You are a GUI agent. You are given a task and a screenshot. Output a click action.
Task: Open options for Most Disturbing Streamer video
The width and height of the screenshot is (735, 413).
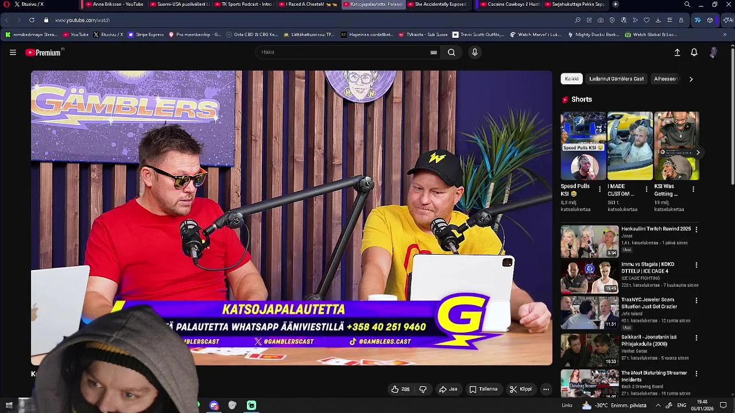point(697,373)
